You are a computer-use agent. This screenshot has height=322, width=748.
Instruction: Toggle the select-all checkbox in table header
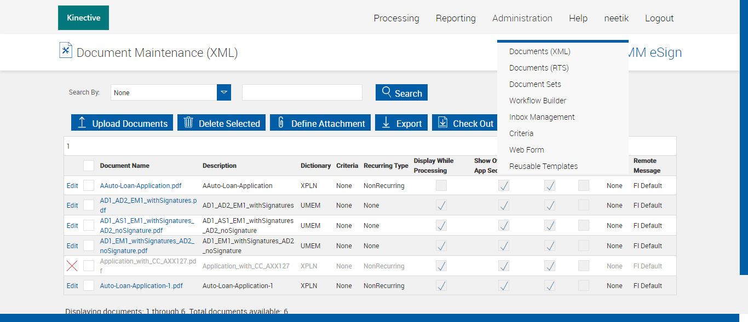click(89, 166)
